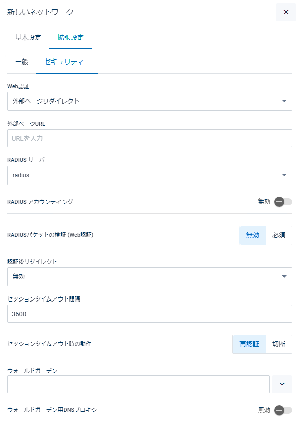The height and width of the screenshot is (421, 300).
Task: Select the 拡張設定 tab
Action: point(71,38)
